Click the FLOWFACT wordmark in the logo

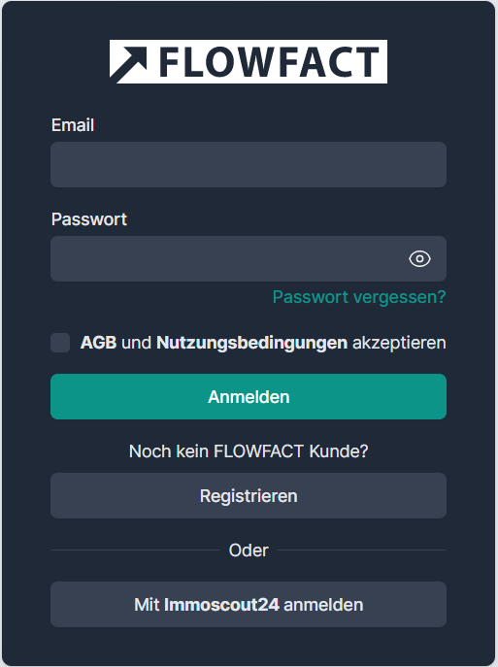(x=269, y=62)
